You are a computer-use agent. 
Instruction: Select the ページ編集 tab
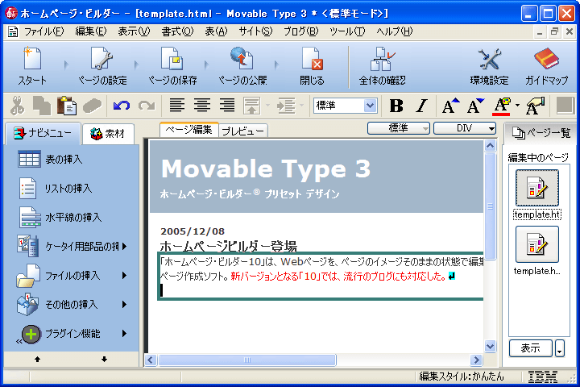[188, 130]
